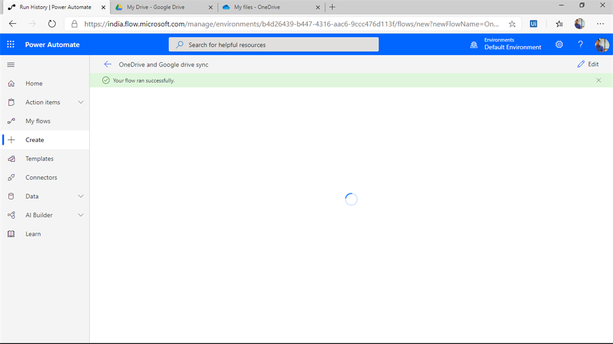This screenshot has width=613, height=344.
Task: Close the OneDrive tab
Action: coord(317,7)
